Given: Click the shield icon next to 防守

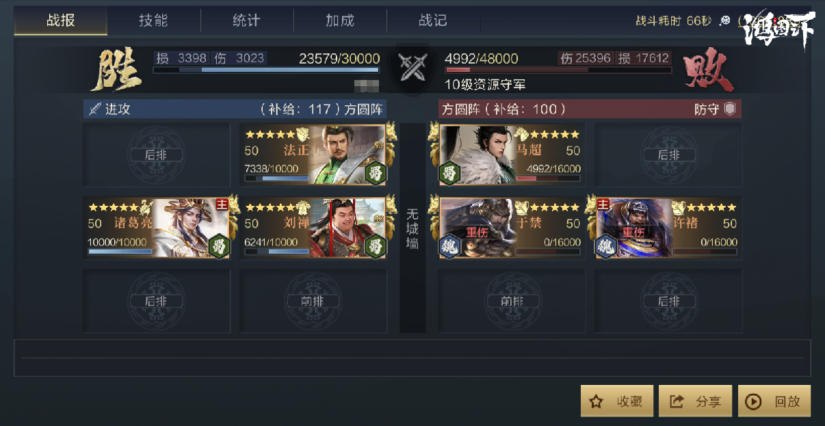Looking at the screenshot, I should click(x=730, y=109).
